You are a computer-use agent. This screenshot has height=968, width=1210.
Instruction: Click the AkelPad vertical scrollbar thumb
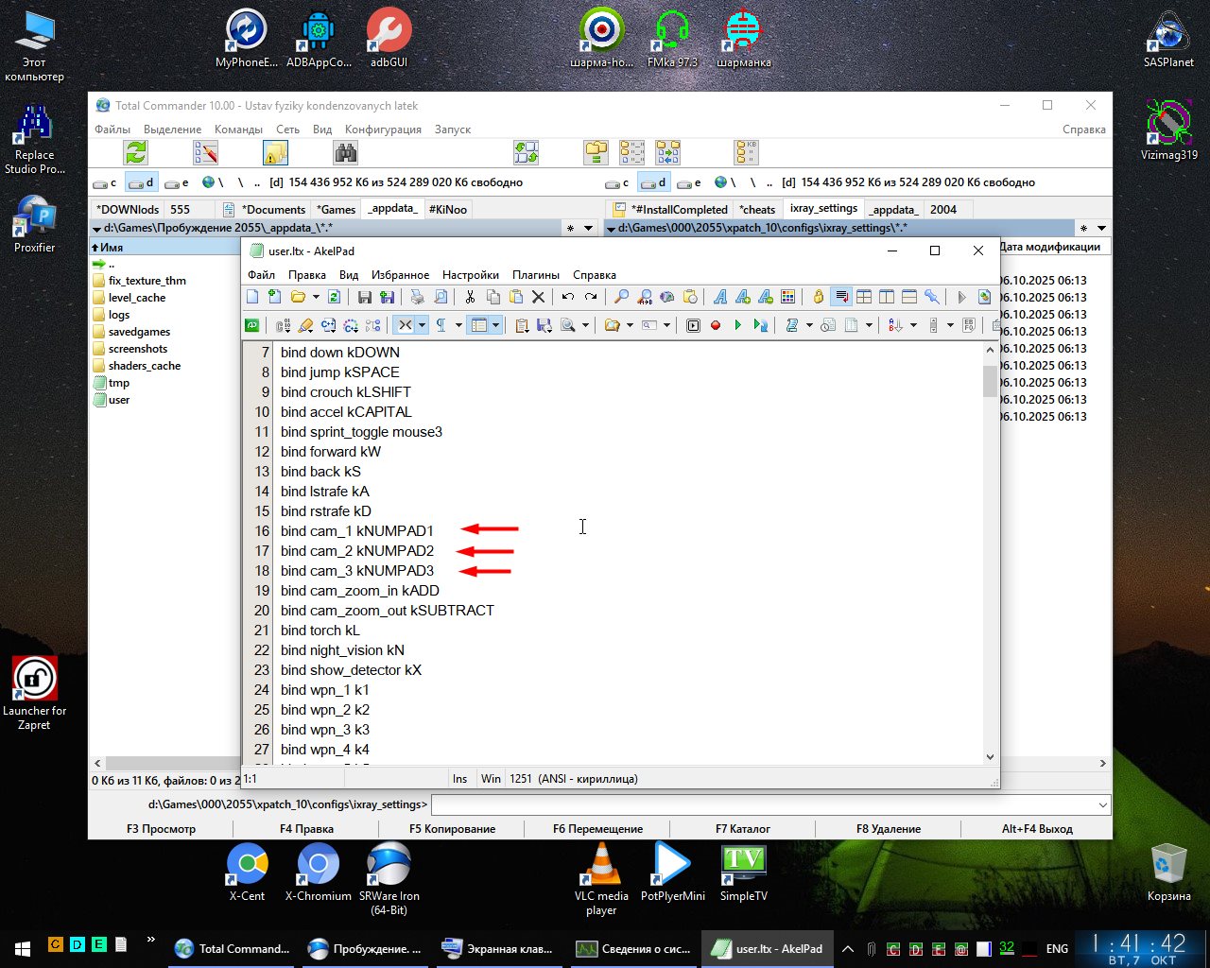tap(990, 380)
